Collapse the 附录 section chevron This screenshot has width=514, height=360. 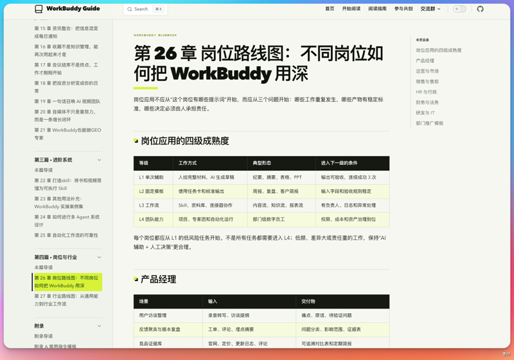(x=100, y=326)
